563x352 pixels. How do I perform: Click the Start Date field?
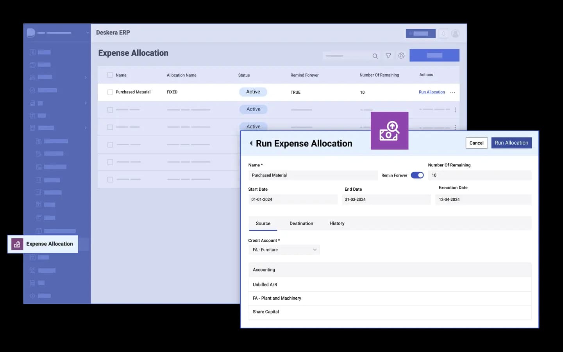(x=293, y=200)
